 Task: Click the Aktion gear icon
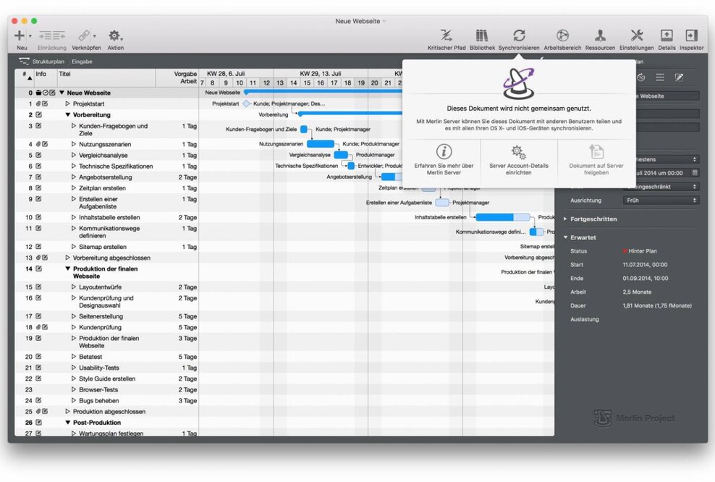click(x=114, y=35)
